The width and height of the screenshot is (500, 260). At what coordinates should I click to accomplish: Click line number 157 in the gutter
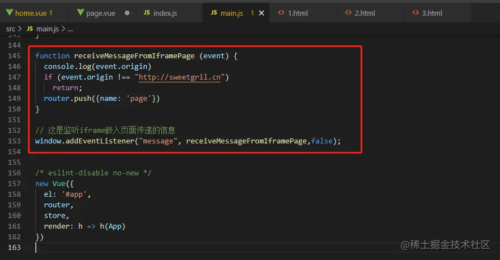[15, 184]
